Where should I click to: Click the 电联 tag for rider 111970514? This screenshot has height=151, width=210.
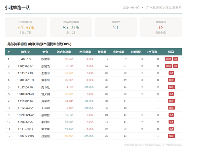pos(171,101)
